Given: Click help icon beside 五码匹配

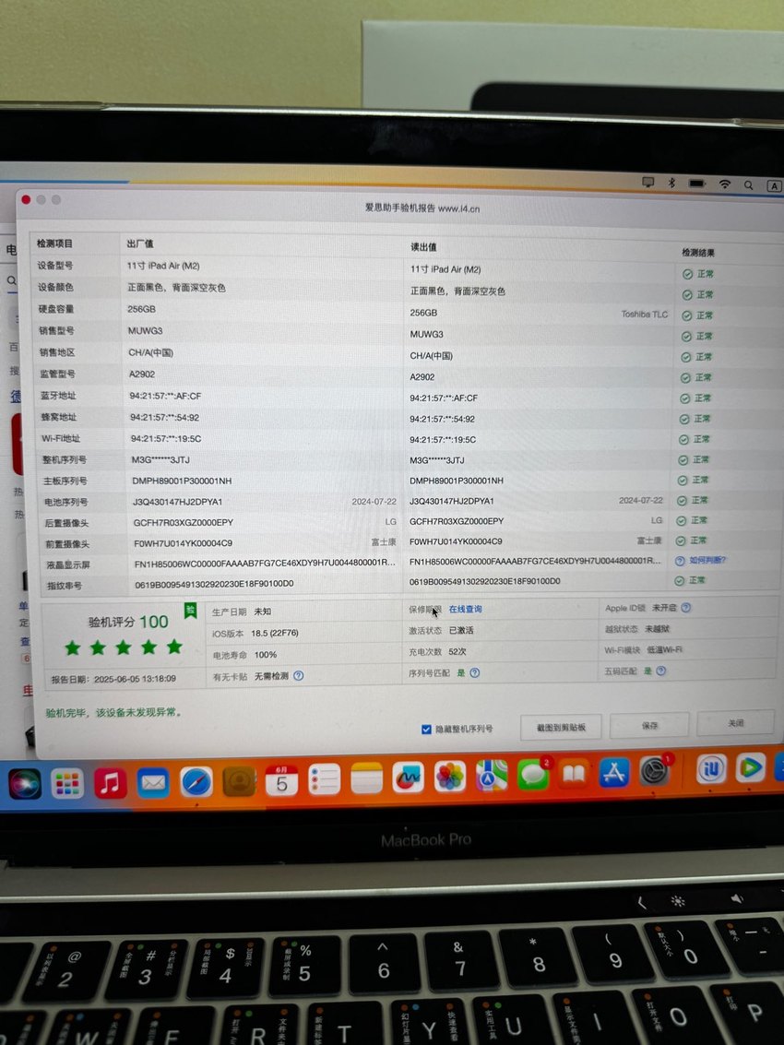Looking at the screenshot, I should (660, 671).
